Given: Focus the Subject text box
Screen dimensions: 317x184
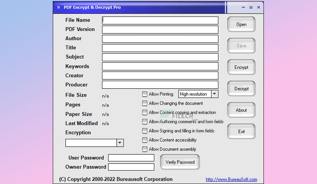Looking at the screenshot, I should [x=160, y=57].
